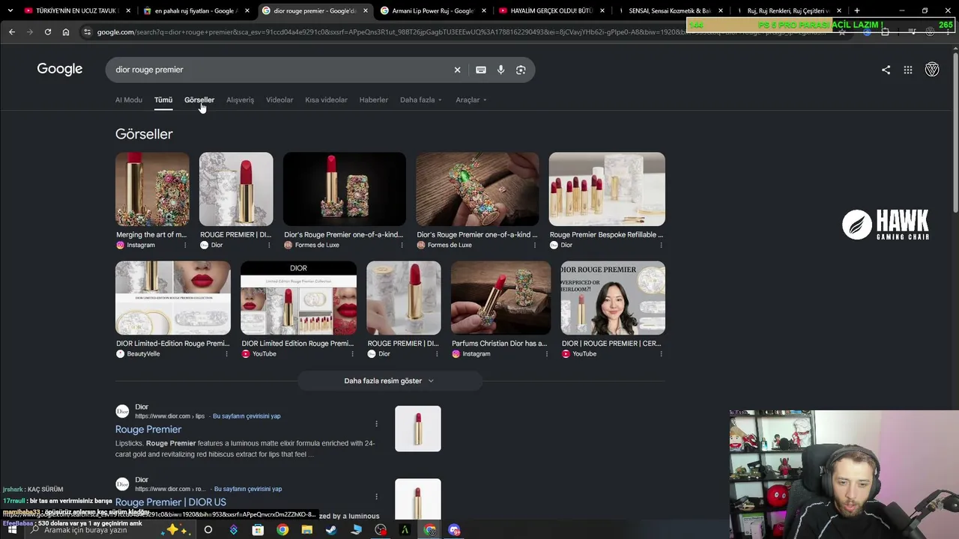Expand the 'Araçlar' tools dropdown
The image size is (959, 539).
(471, 100)
